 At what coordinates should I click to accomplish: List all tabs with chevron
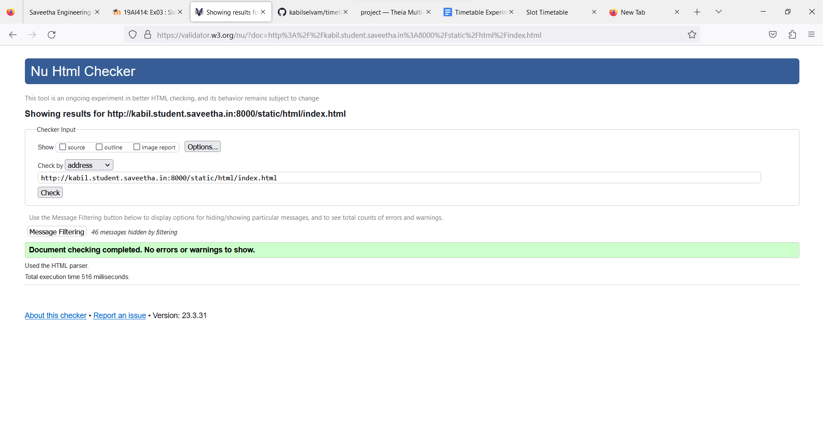point(719,12)
